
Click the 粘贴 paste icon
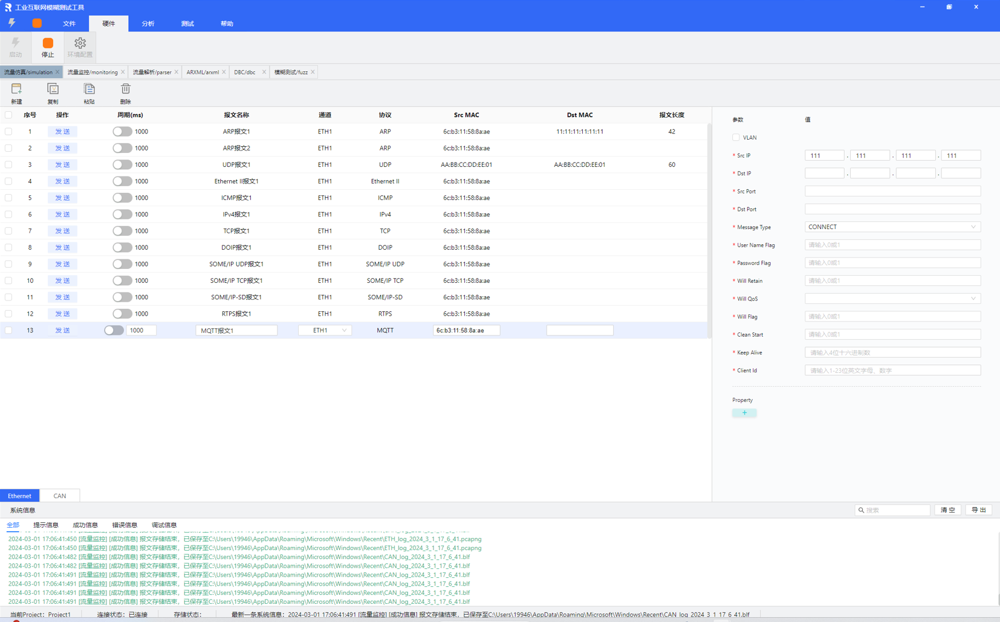pos(89,89)
